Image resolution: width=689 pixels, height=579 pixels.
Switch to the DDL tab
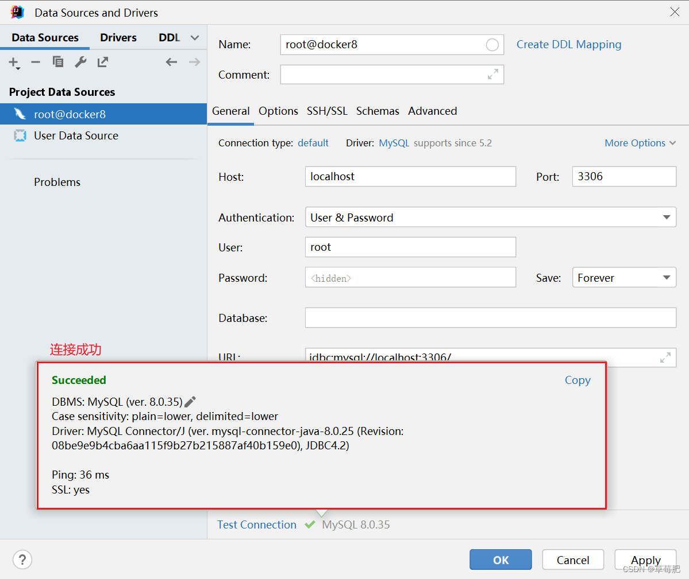pyautogui.click(x=169, y=38)
